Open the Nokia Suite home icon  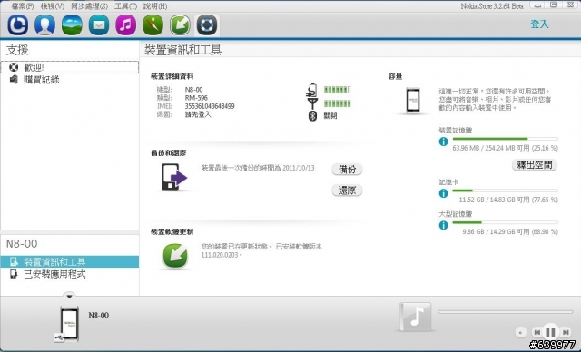pos(18,25)
